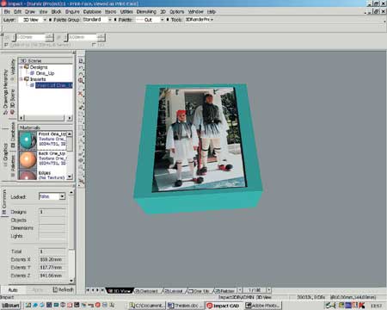Click the red X icon in vertical toolbar
The height and width of the screenshot is (310, 387).
pyautogui.click(x=81, y=94)
